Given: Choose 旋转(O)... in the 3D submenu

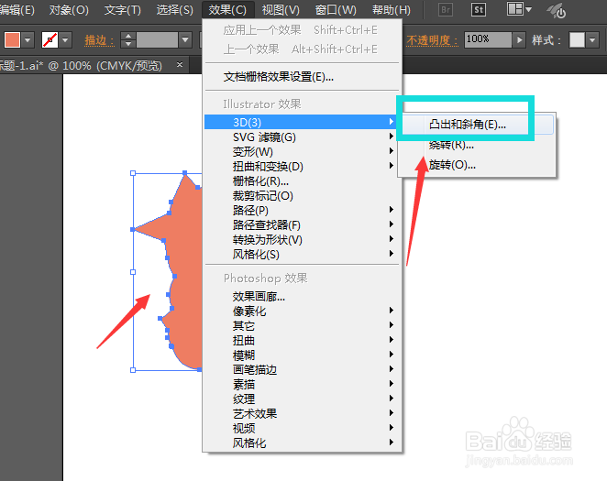Looking at the screenshot, I should [477, 165].
